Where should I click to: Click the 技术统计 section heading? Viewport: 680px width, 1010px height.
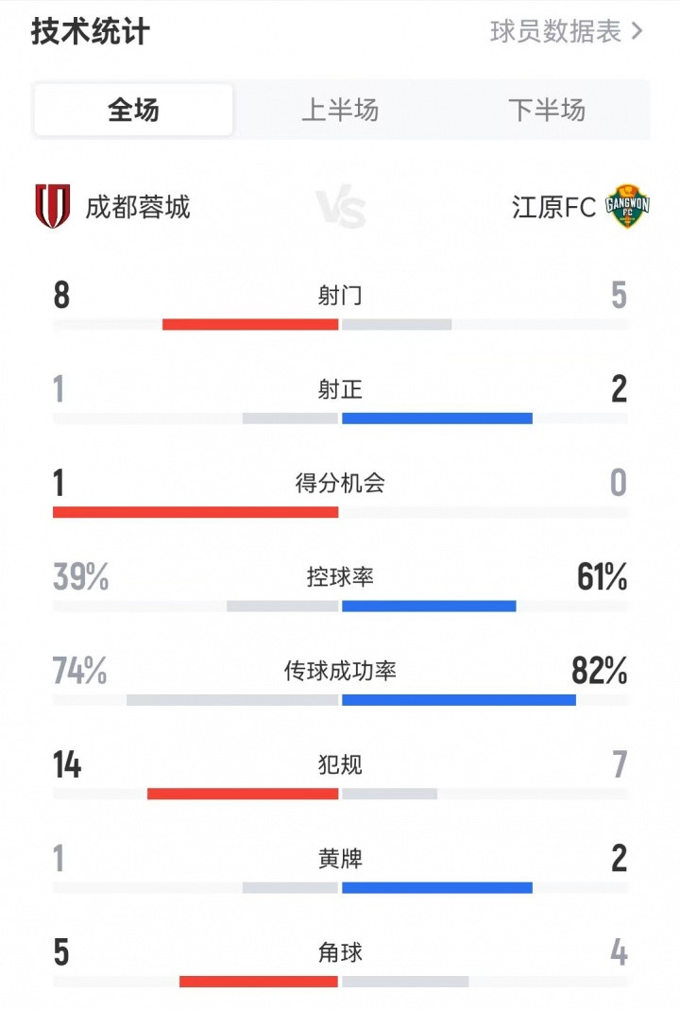(91, 31)
